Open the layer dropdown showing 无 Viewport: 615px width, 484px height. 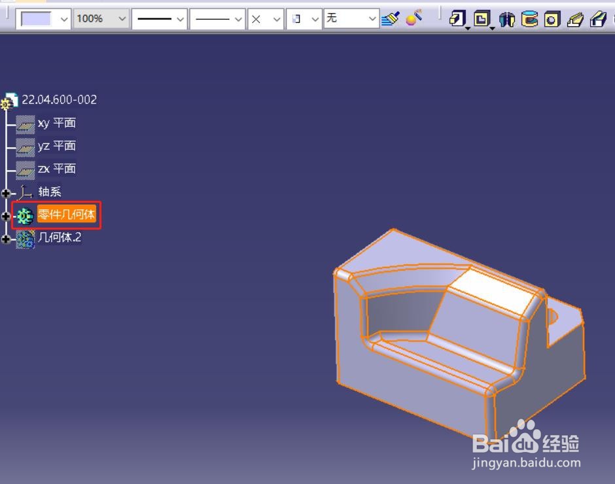pos(351,18)
